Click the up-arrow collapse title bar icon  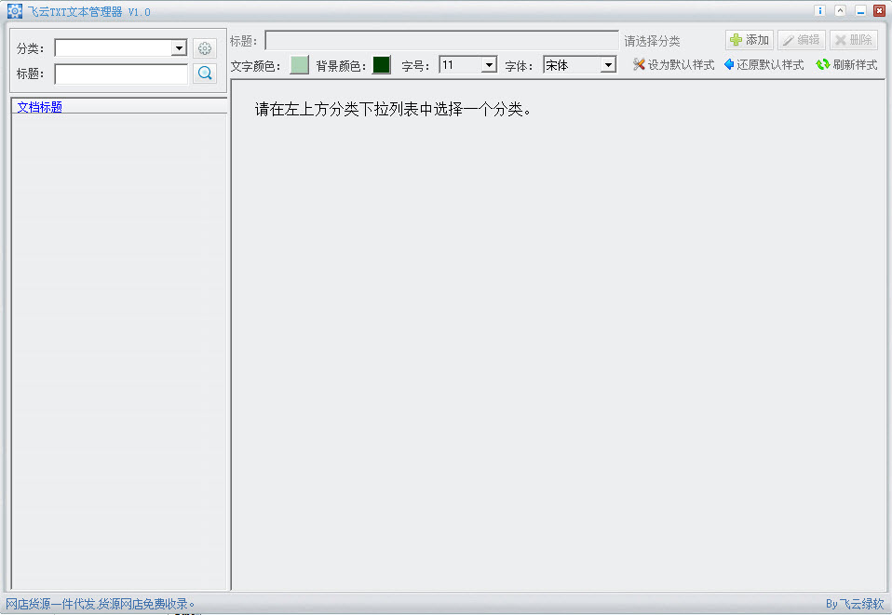[x=840, y=11]
